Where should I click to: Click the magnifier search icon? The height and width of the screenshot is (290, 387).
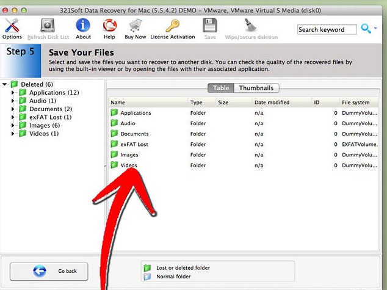point(366,29)
